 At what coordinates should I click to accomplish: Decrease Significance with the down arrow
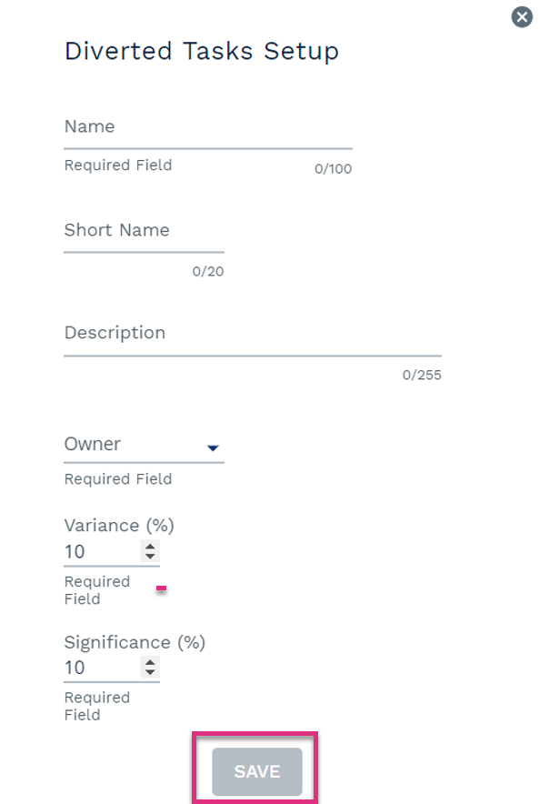click(150, 672)
